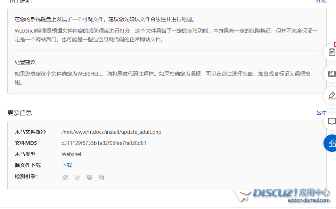Open the chat message icon in sidebar
The height and width of the screenshot is (209, 336).
point(332,122)
